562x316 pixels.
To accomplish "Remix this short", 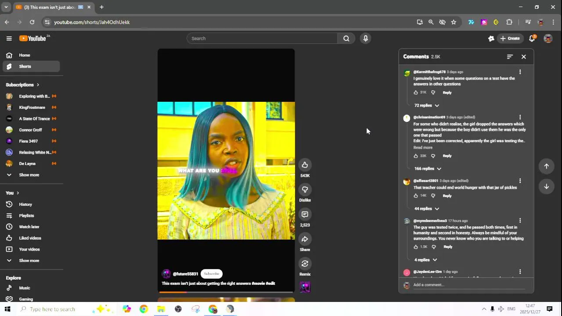I will point(305,263).
